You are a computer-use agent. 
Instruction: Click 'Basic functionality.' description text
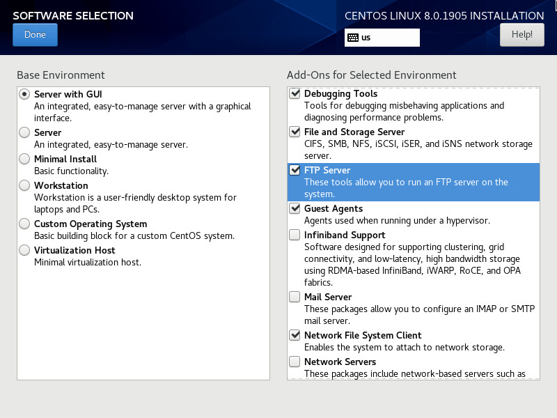72,171
